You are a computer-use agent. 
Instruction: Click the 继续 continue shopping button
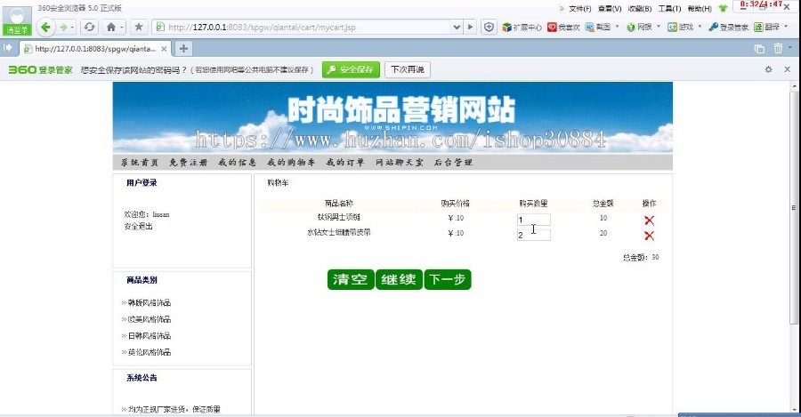[x=399, y=280]
